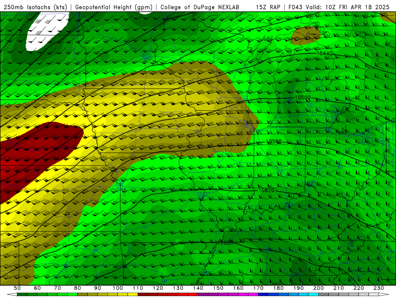Click the 210 value on the color scale

pyautogui.click(x=339, y=288)
